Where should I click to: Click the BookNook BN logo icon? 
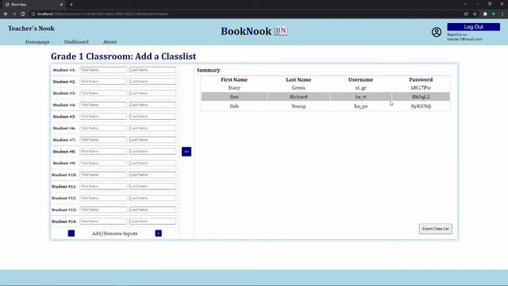(x=281, y=31)
